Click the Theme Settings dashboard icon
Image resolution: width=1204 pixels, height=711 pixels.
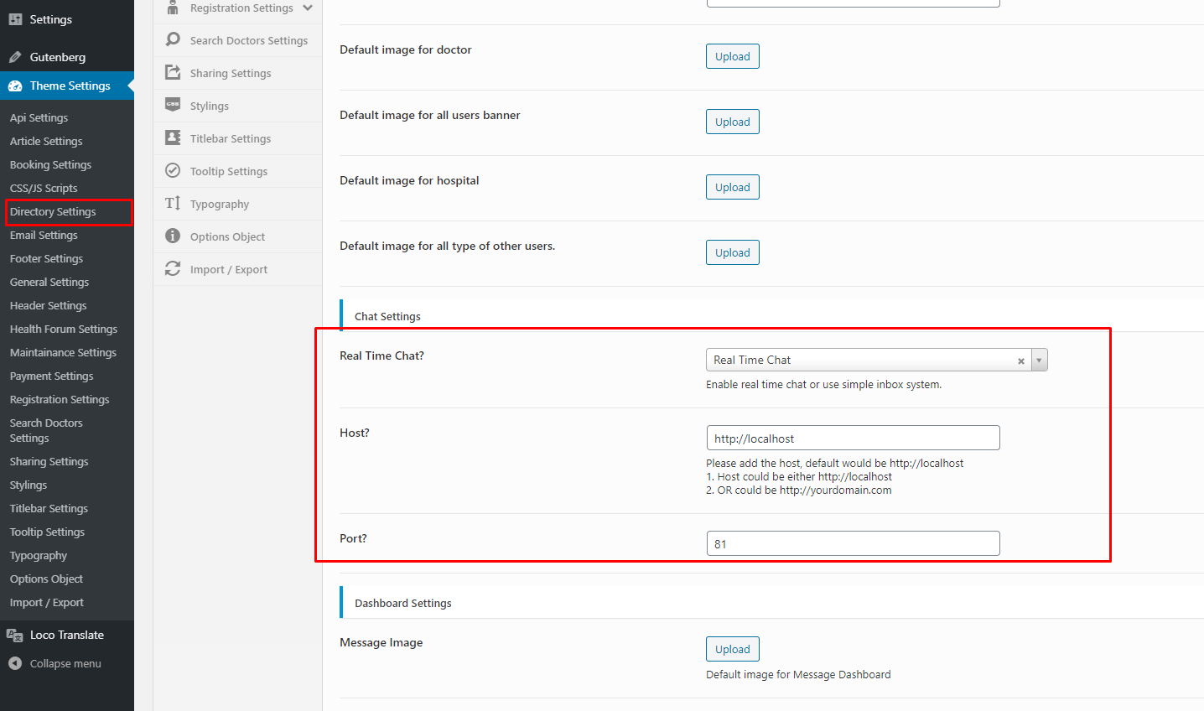15,86
